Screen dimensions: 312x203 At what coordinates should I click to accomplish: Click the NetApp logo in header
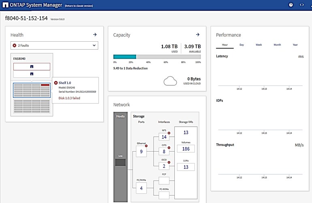[6, 5]
